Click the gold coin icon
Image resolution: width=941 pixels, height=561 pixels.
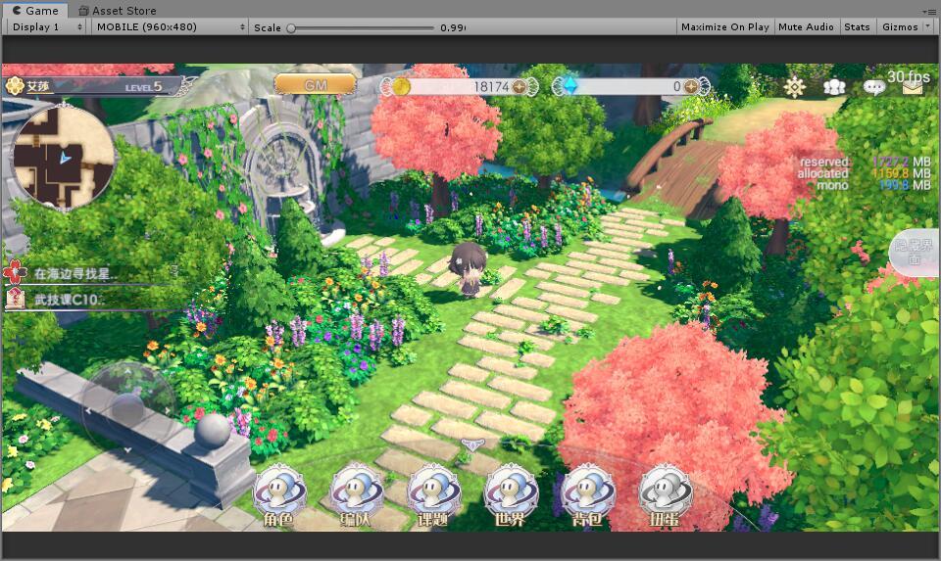click(401, 87)
